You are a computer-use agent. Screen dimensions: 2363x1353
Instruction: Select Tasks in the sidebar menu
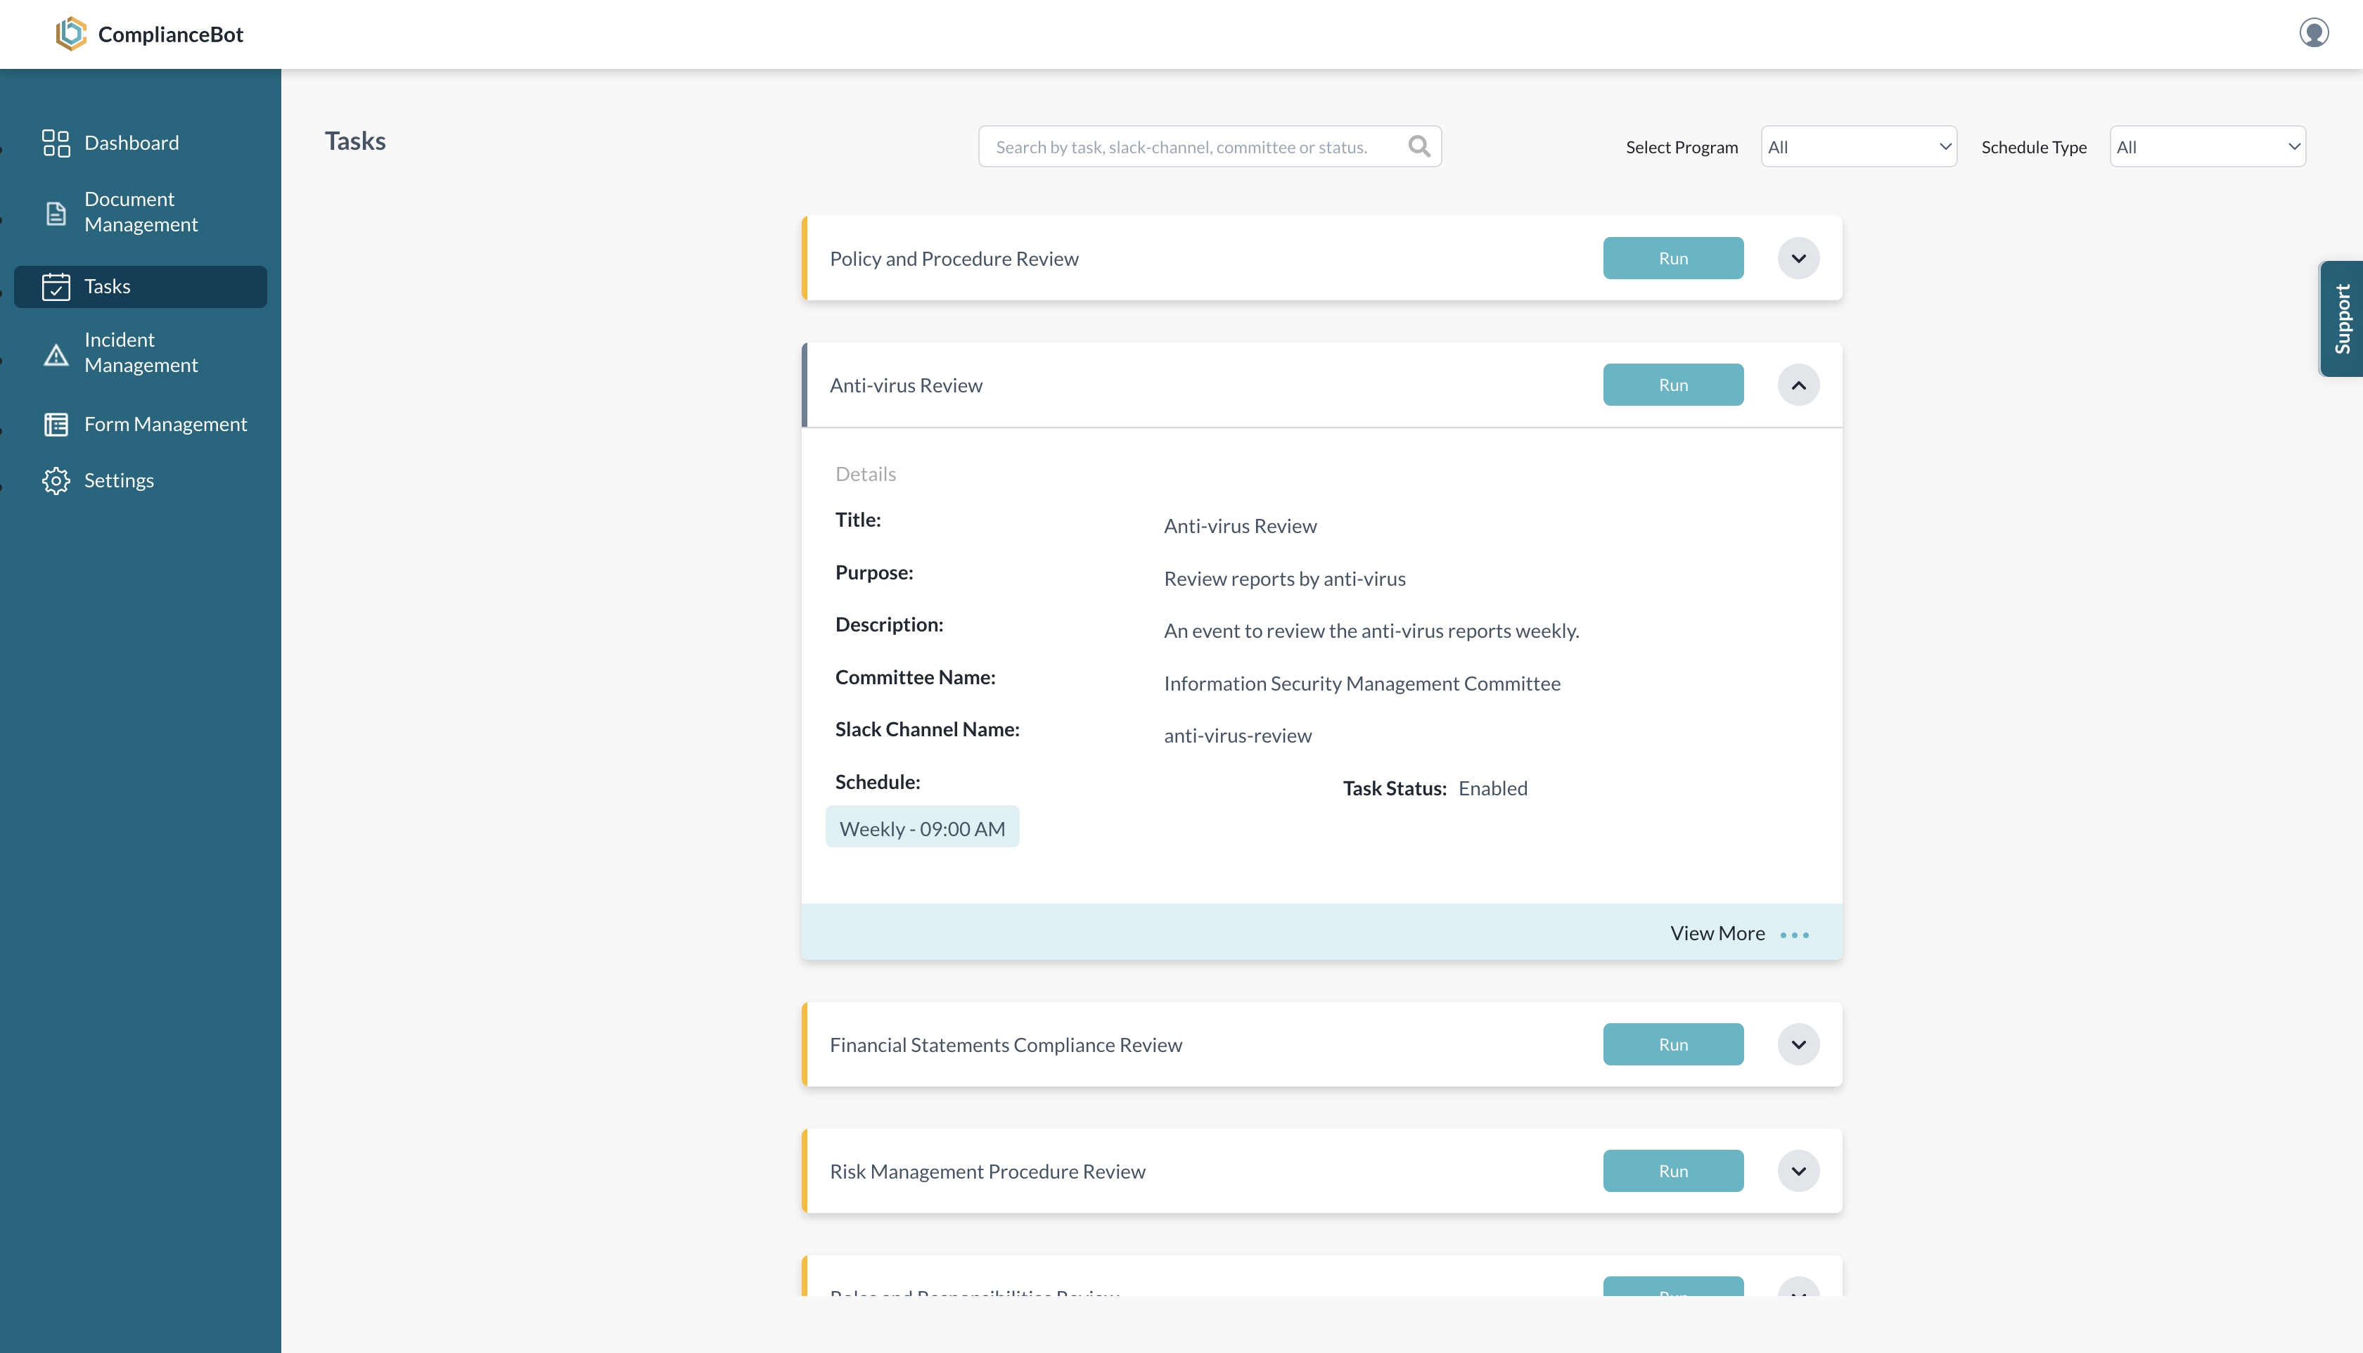141,287
